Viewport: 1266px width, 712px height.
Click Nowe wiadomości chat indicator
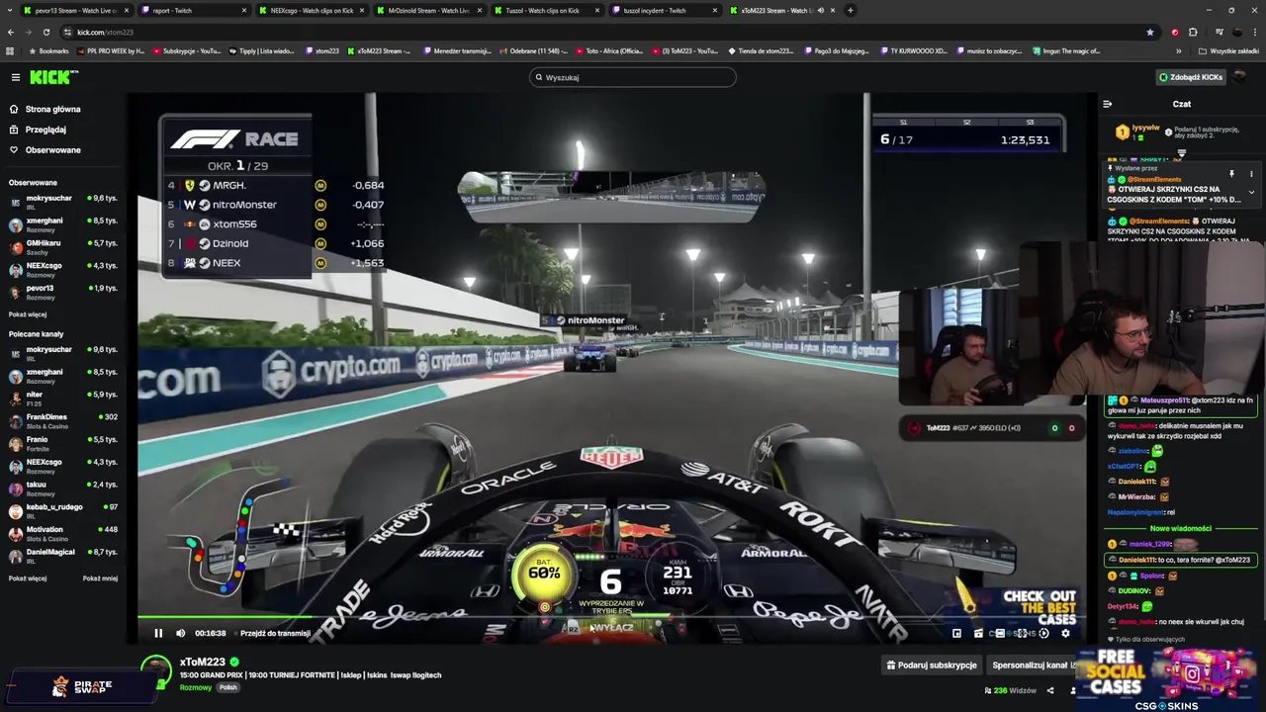point(1182,528)
